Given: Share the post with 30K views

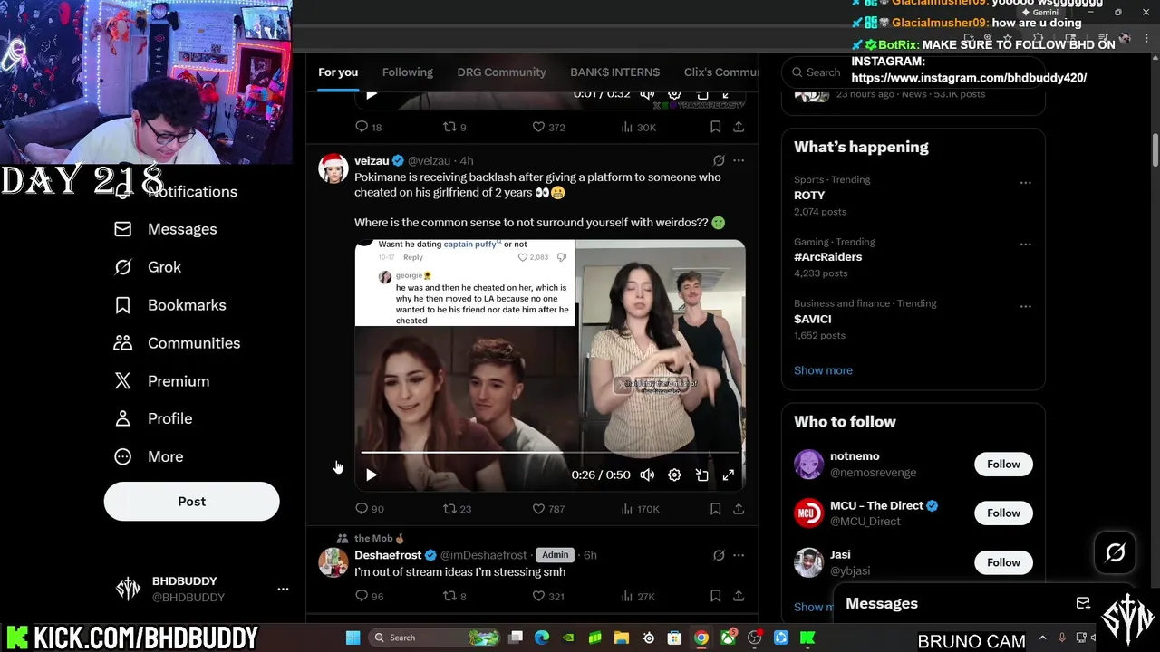Looking at the screenshot, I should pyautogui.click(x=739, y=128).
